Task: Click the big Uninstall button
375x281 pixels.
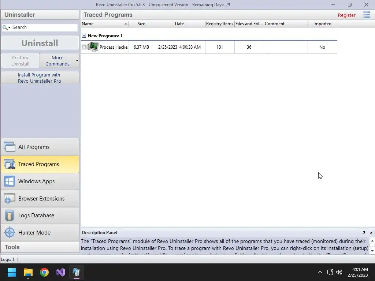Action: (40, 43)
